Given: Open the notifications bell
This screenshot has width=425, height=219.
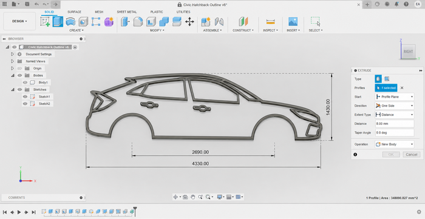Looking at the screenshot, I should click(x=397, y=4).
